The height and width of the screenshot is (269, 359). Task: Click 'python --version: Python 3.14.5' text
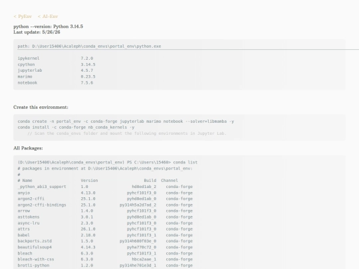(x=49, y=27)
